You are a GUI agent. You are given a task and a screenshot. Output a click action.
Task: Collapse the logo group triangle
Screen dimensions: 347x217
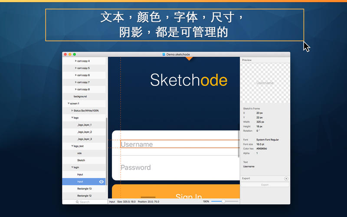click(72, 118)
